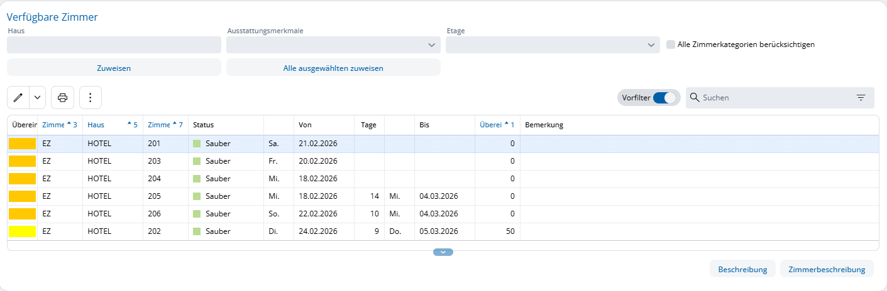Click the Zuweisen button
This screenshot has height=291, width=887.
[x=114, y=68]
